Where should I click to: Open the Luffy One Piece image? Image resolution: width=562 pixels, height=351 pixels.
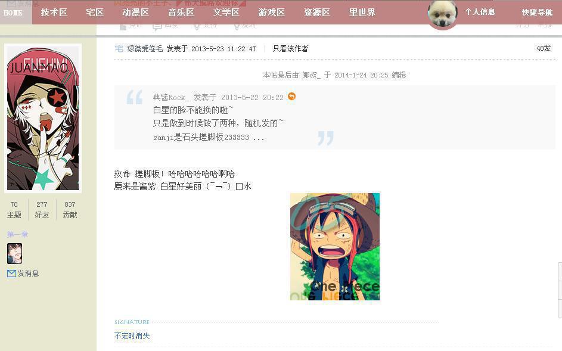tap(335, 247)
